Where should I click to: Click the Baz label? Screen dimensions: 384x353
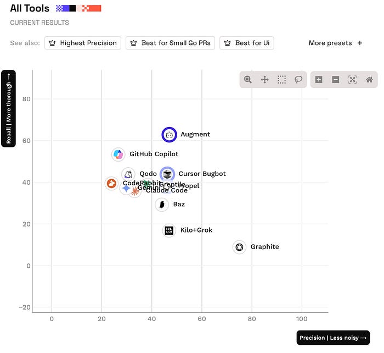coord(179,204)
